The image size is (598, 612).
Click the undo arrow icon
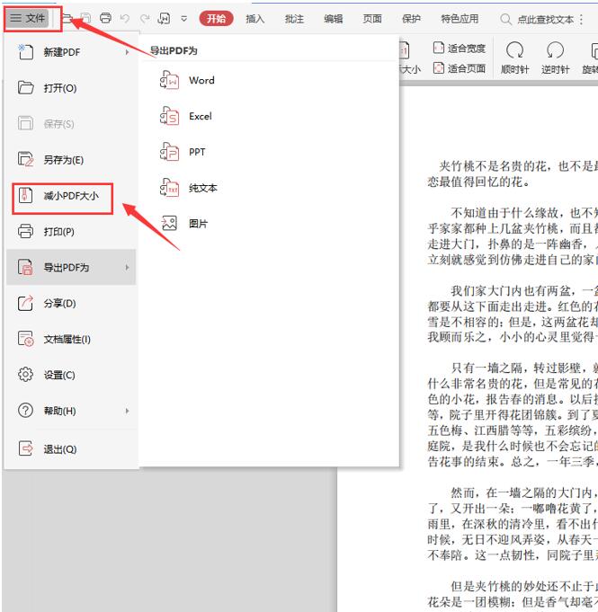tap(125, 18)
